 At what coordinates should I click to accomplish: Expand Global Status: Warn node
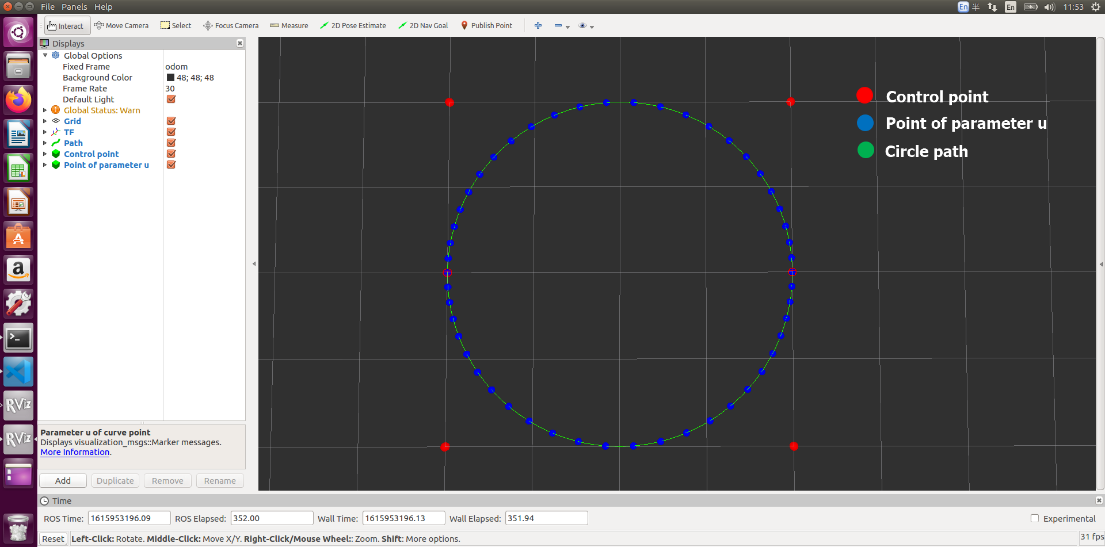tap(45, 110)
